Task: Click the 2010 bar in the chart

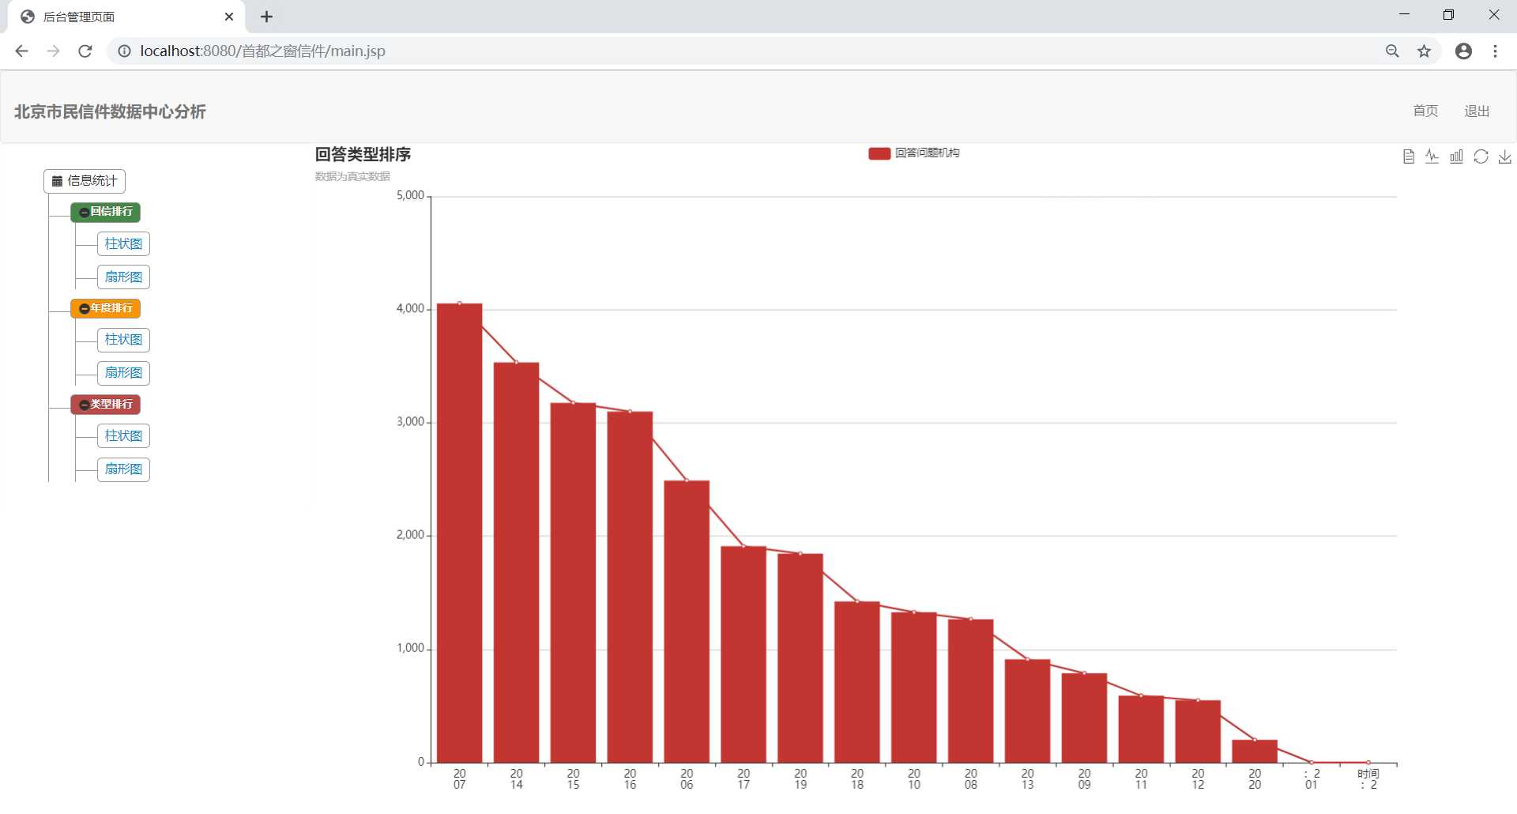Action: 914,688
